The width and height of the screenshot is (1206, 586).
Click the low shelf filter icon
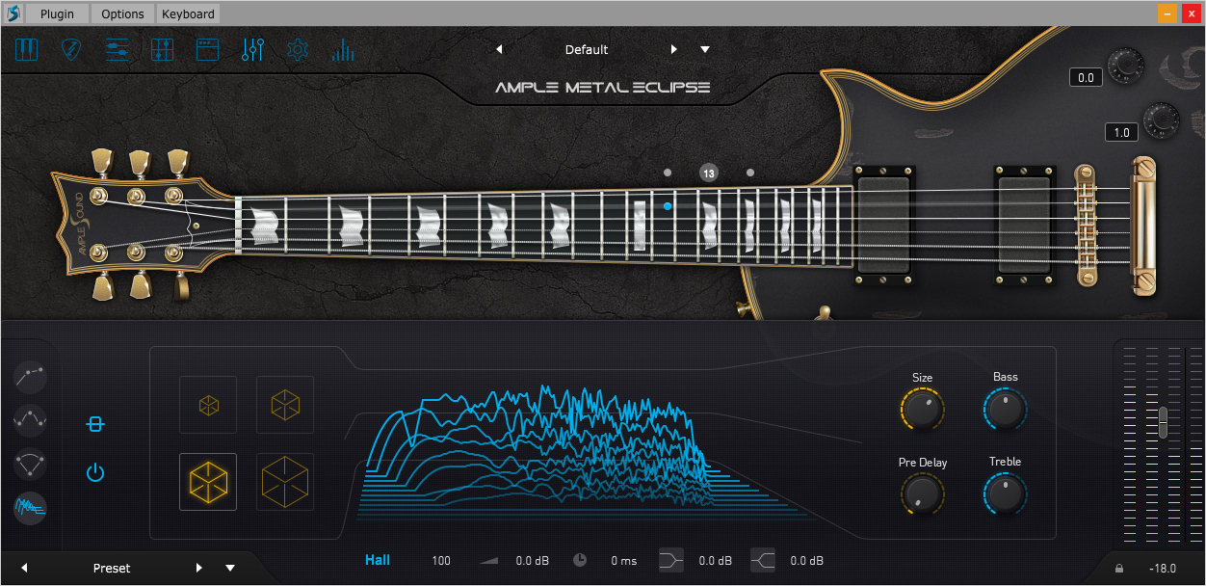pos(671,560)
